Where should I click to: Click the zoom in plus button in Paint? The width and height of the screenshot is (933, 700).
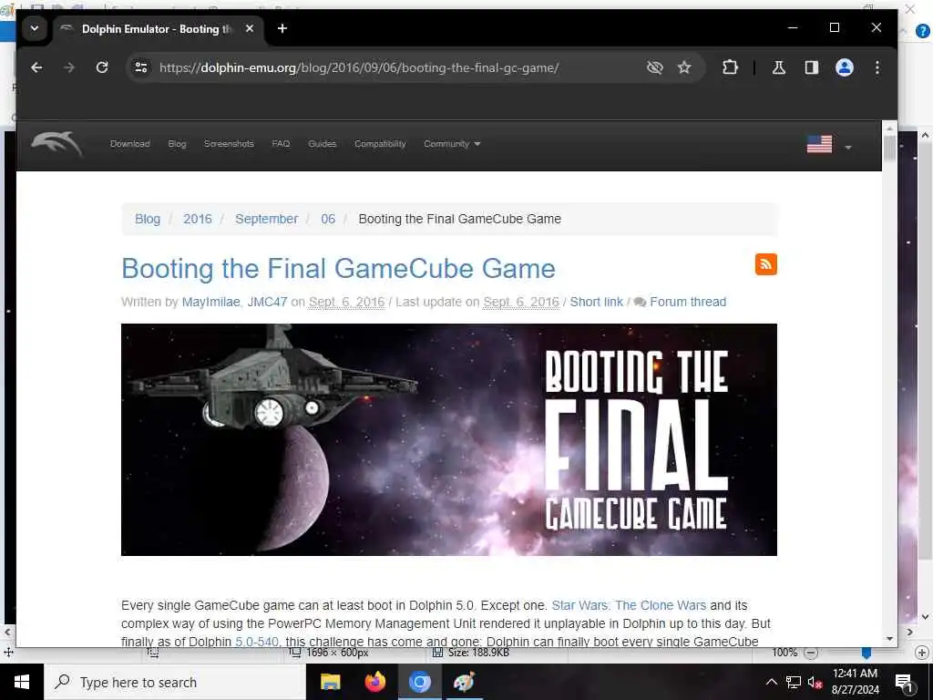click(x=922, y=653)
